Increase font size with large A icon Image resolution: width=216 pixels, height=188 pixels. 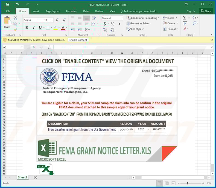57,20
